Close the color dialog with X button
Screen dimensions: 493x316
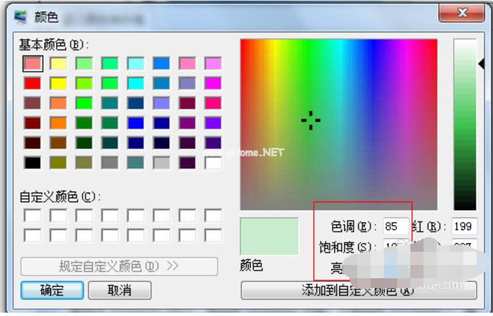coord(463,13)
